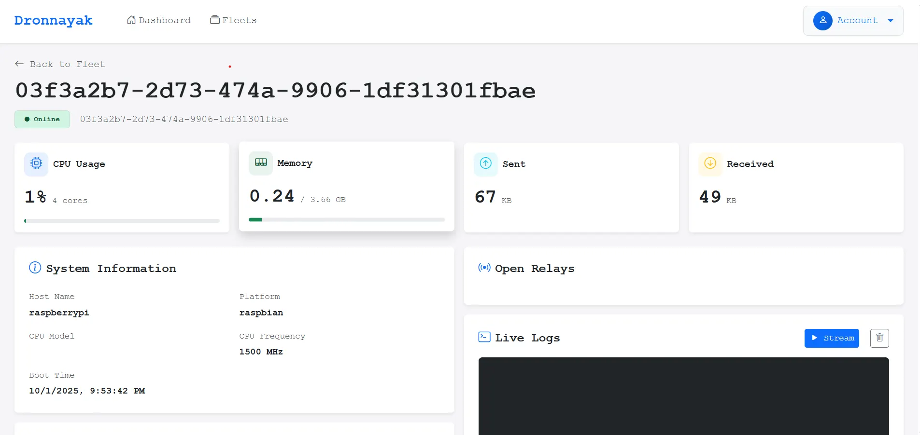Select the Memory module icon
920x435 pixels.
tap(260, 163)
